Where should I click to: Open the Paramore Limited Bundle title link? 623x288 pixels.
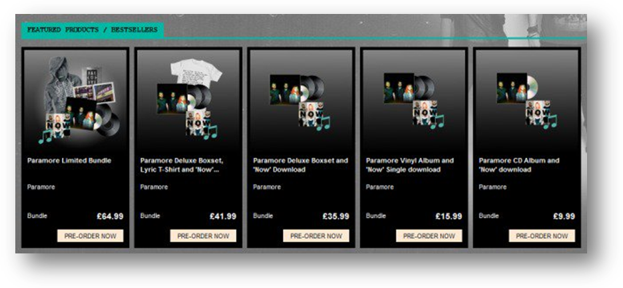(69, 161)
